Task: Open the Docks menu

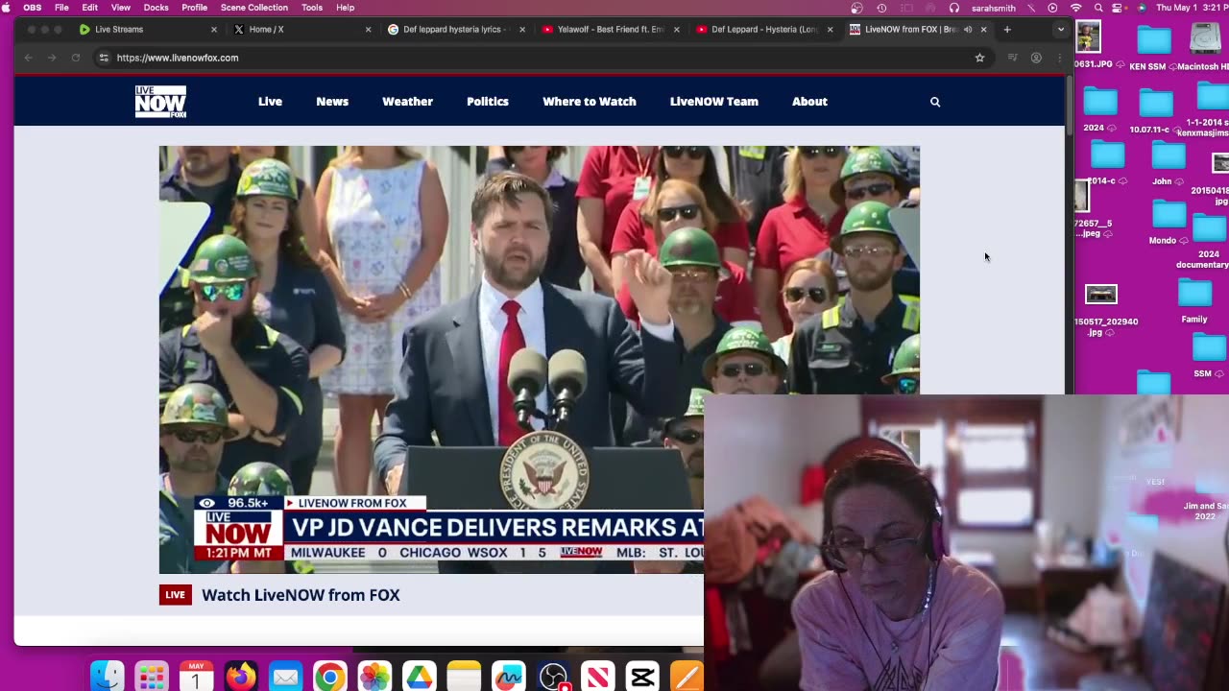Action: (157, 8)
